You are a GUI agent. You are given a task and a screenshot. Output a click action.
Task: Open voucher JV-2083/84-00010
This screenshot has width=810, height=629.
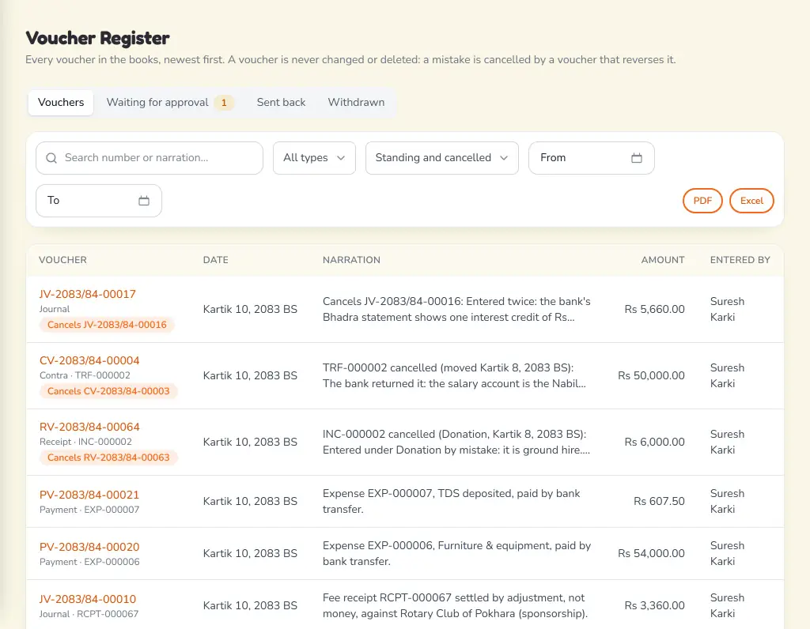(87, 599)
